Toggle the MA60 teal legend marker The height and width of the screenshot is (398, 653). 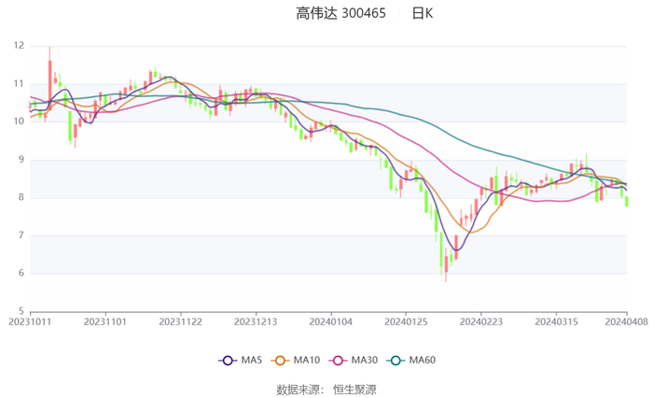point(396,361)
